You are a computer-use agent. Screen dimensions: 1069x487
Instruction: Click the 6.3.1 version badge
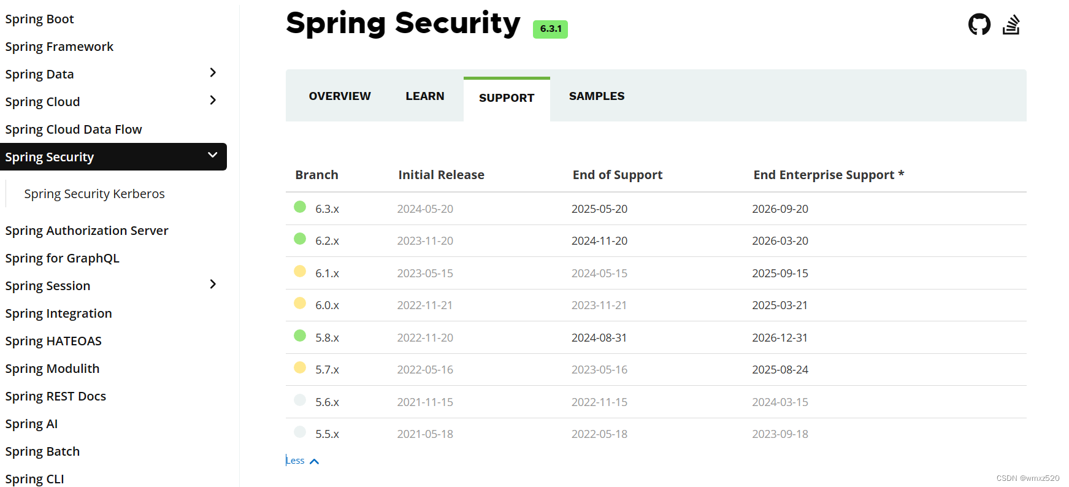point(550,29)
